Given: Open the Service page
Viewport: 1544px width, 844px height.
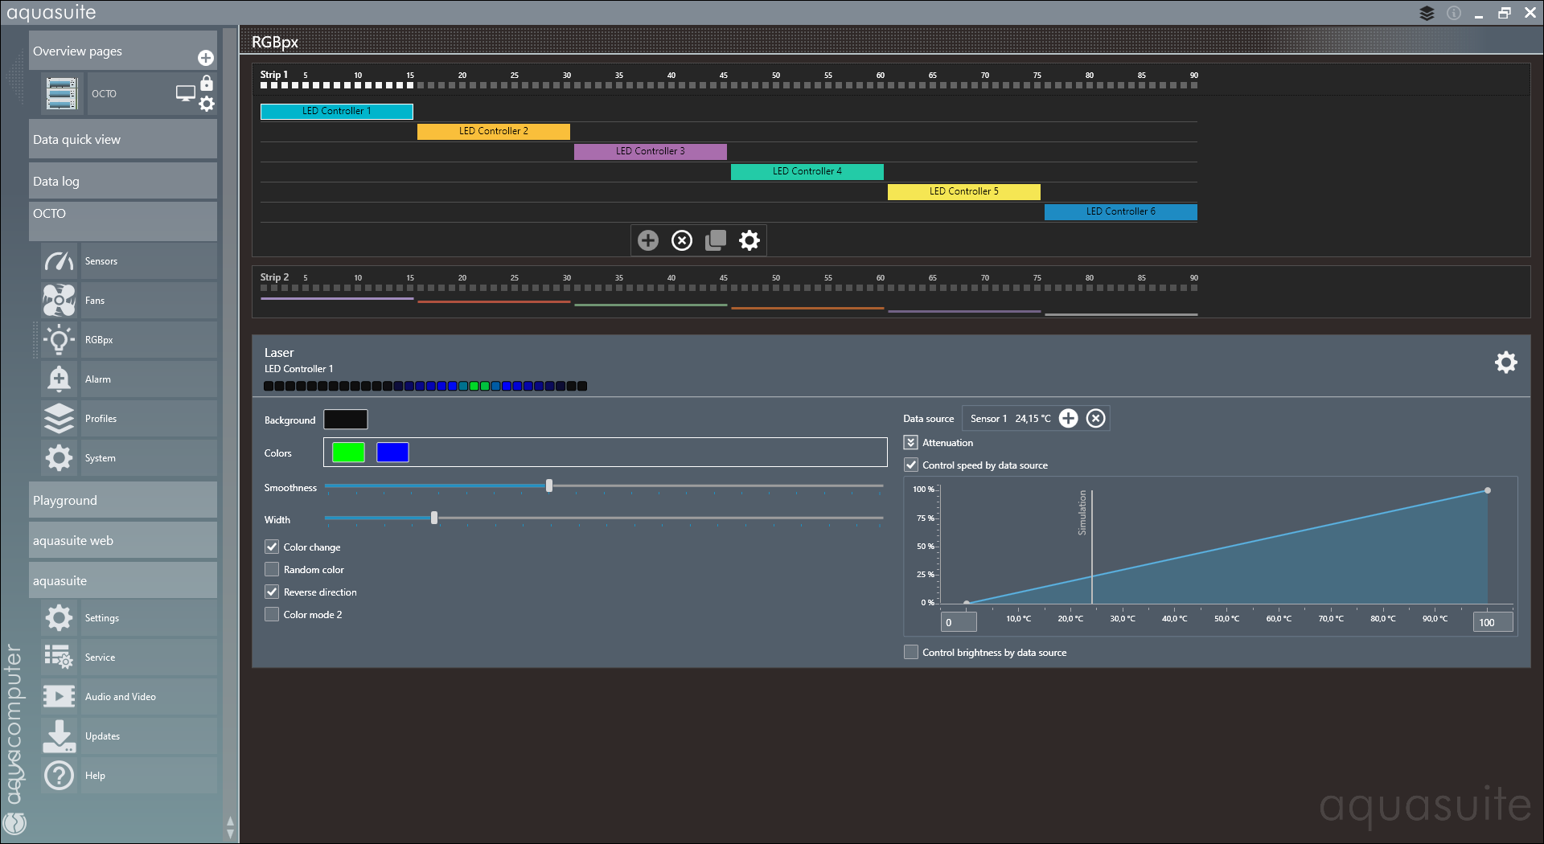Looking at the screenshot, I should tap(129, 658).
